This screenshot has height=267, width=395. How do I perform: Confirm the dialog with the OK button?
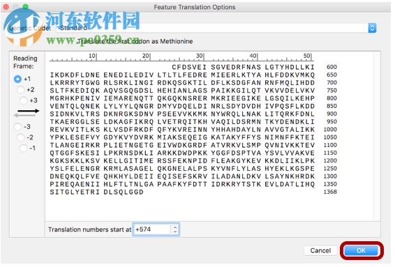coord(361,250)
